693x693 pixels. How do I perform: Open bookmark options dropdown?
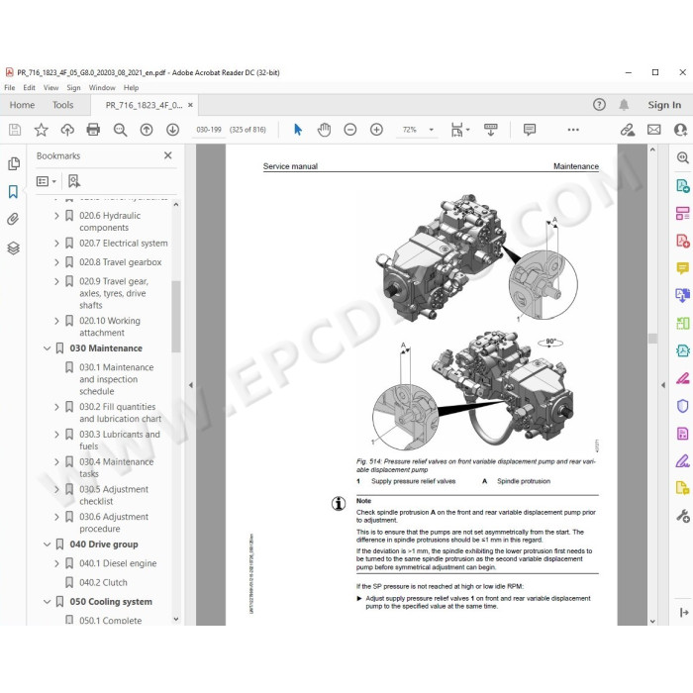tap(46, 181)
